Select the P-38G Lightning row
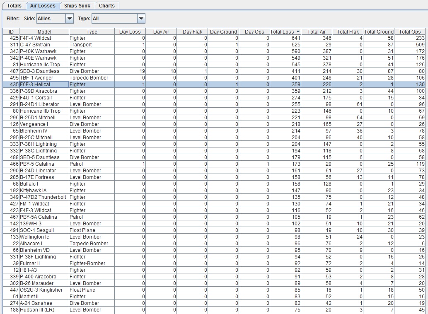This screenshot has height=314, width=428. coord(214,151)
